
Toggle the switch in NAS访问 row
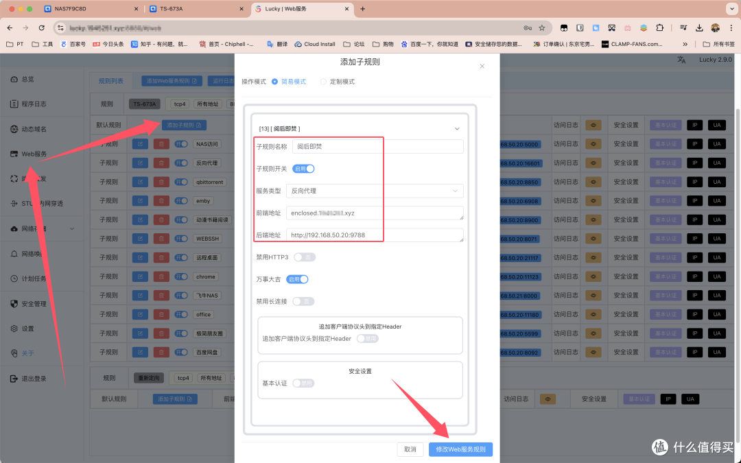(x=181, y=144)
